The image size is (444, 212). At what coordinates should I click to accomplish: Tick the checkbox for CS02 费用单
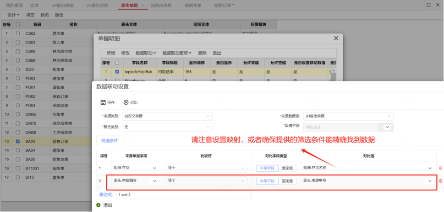click(18, 33)
